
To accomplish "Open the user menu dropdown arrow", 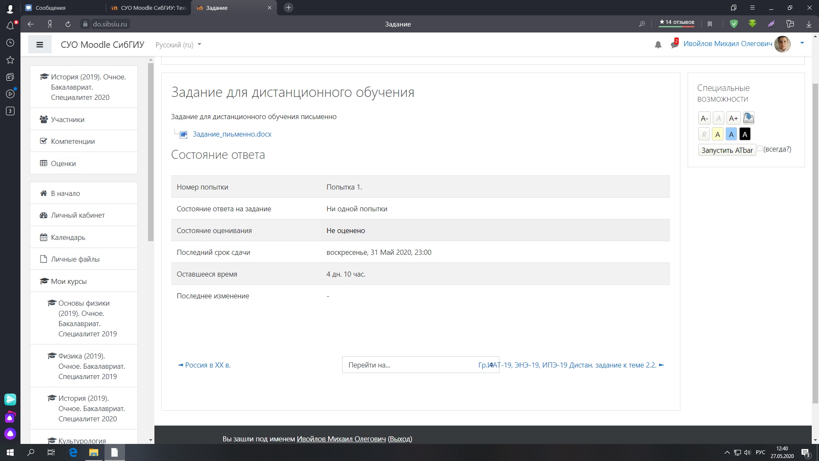I will pyautogui.click(x=802, y=43).
